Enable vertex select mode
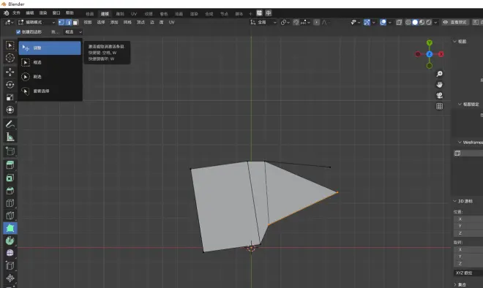Image resolution: width=483 pixels, height=288 pixels. pos(61,22)
